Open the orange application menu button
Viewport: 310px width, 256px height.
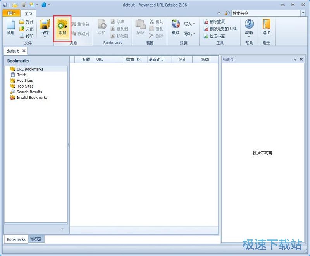(x=11, y=13)
